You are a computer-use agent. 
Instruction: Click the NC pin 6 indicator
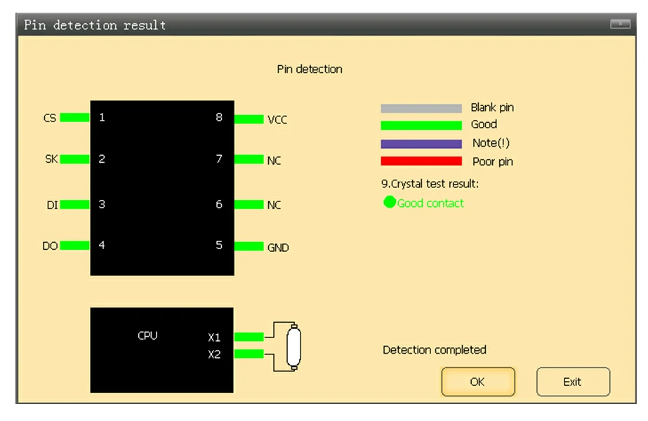[249, 204]
